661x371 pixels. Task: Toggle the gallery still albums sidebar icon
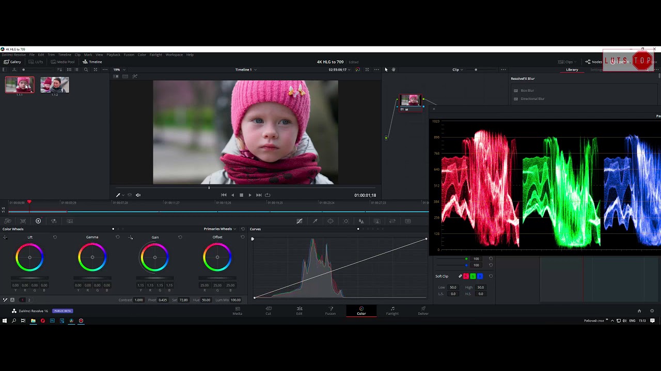pos(5,70)
